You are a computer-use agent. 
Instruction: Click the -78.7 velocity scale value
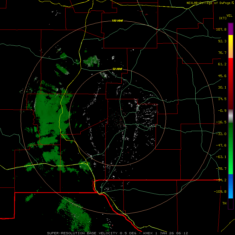click(x=221, y=169)
